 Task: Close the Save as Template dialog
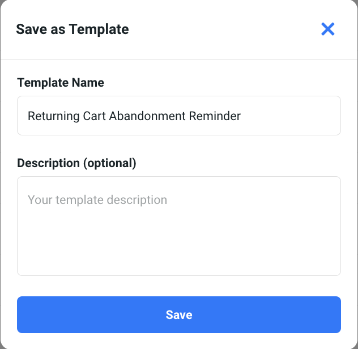[x=328, y=29]
